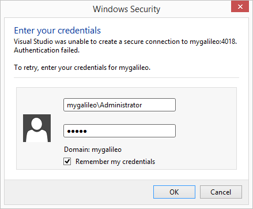This screenshot has height=209, width=253.
Task: Focus the mygalileo\Administrator username field
Action: click(119, 105)
